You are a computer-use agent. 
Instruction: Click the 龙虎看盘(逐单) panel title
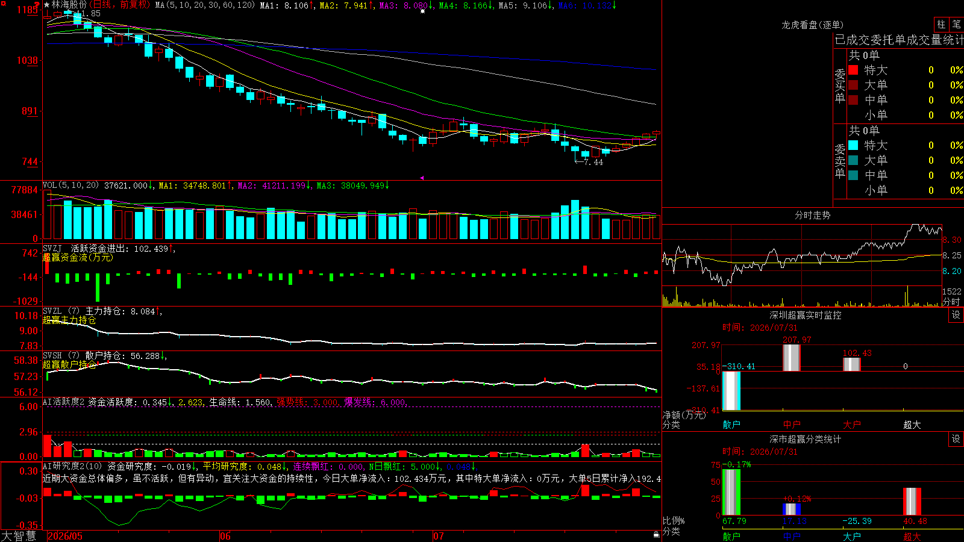click(x=812, y=25)
